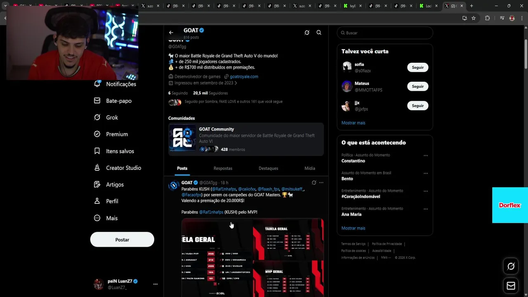This screenshot has width=528, height=297.
Task: Go back using the arrow beside GOAT
Action: click(x=171, y=33)
